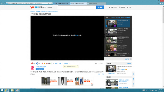Select the third playlist video with yellow-shirt woman

tap(111, 40)
